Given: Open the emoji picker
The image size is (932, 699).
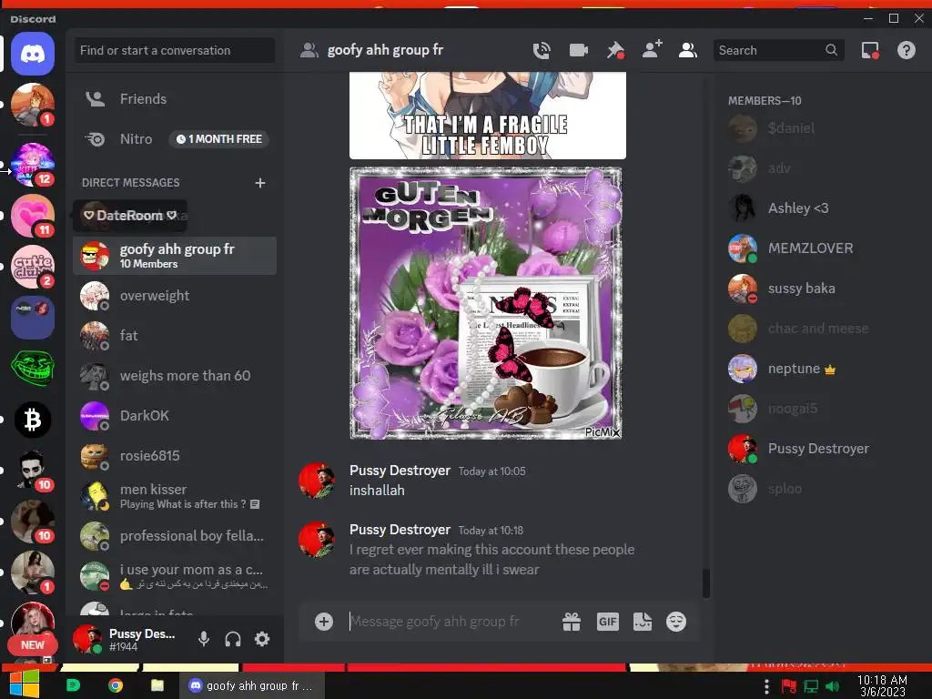Looking at the screenshot, I should [x=676, y=622].
